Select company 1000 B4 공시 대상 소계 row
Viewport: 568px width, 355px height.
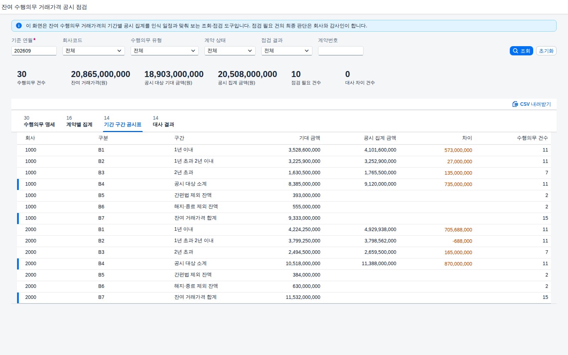[x=284, y=184]
